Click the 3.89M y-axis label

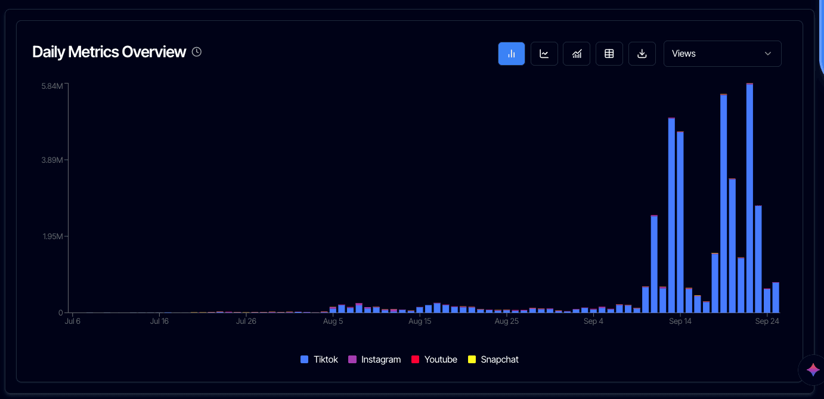point(52,160)
